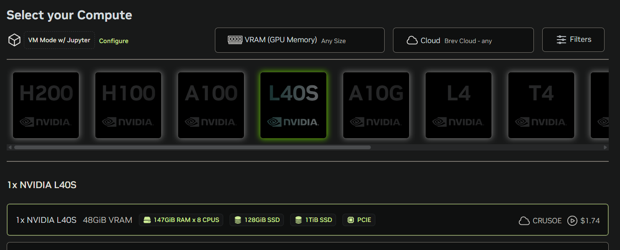Select the H200 GPU card
Image resolution: width=620 pixels, height=250 pixels.
tap(46, 105)
